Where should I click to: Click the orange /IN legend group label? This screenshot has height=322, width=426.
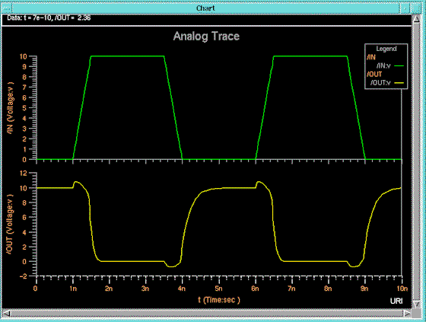[x=371, y=57]
